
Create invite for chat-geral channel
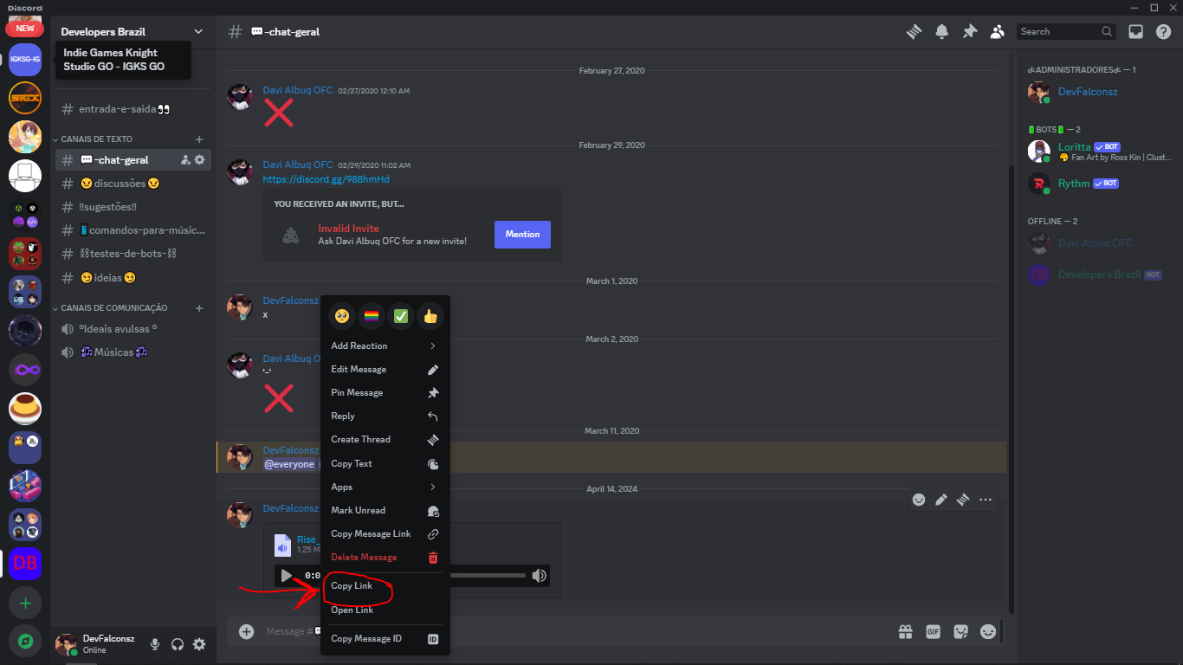click(184, 160)
